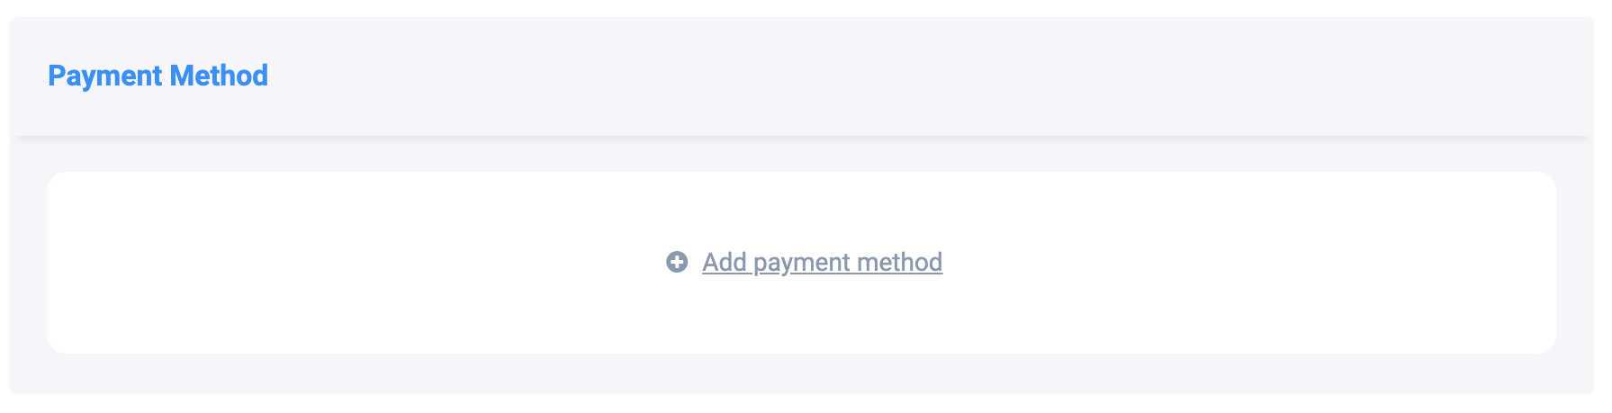
Task: Start adding a new payment method
Action: [822, 262]
